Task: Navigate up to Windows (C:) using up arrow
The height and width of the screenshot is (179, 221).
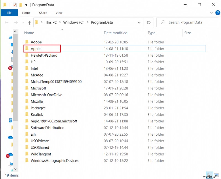Action: coord(30,22)
